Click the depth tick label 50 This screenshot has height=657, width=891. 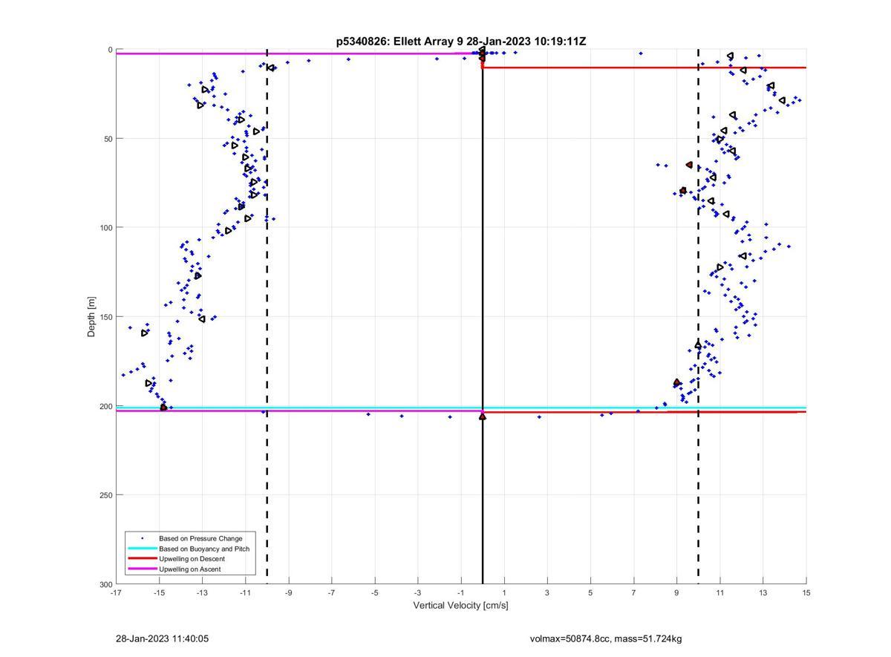tap(108, 139)
